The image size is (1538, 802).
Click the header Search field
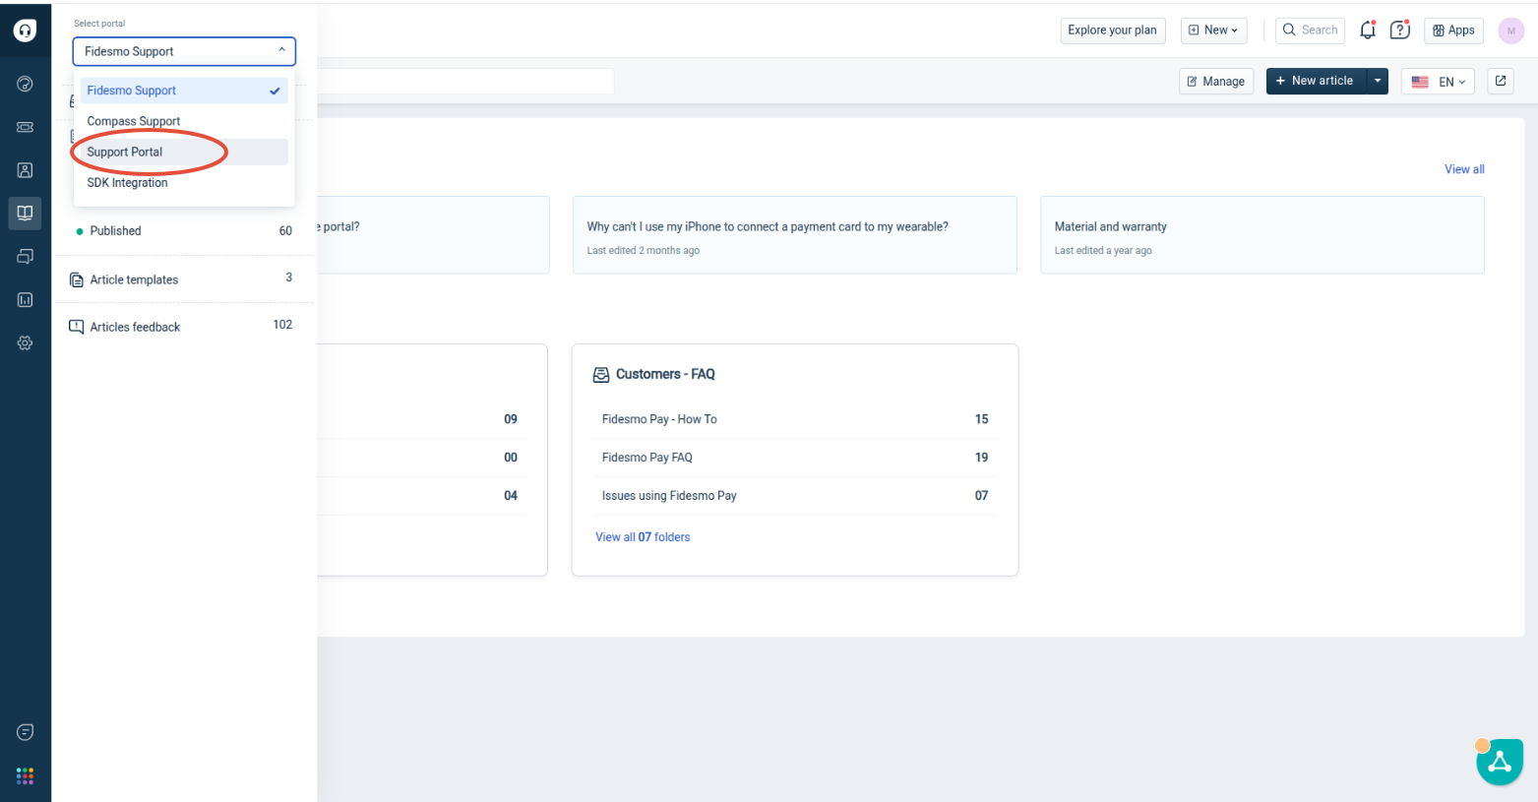tap(1310, 31)
